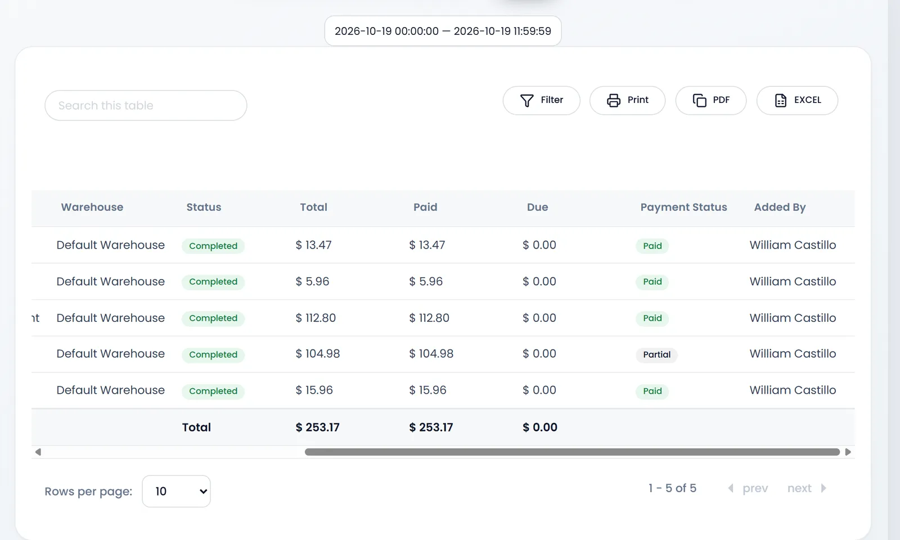Viewport: 900px width, 540px height.
Task: Click the $ 15.96 Total cell
Action: click(314, 390)
